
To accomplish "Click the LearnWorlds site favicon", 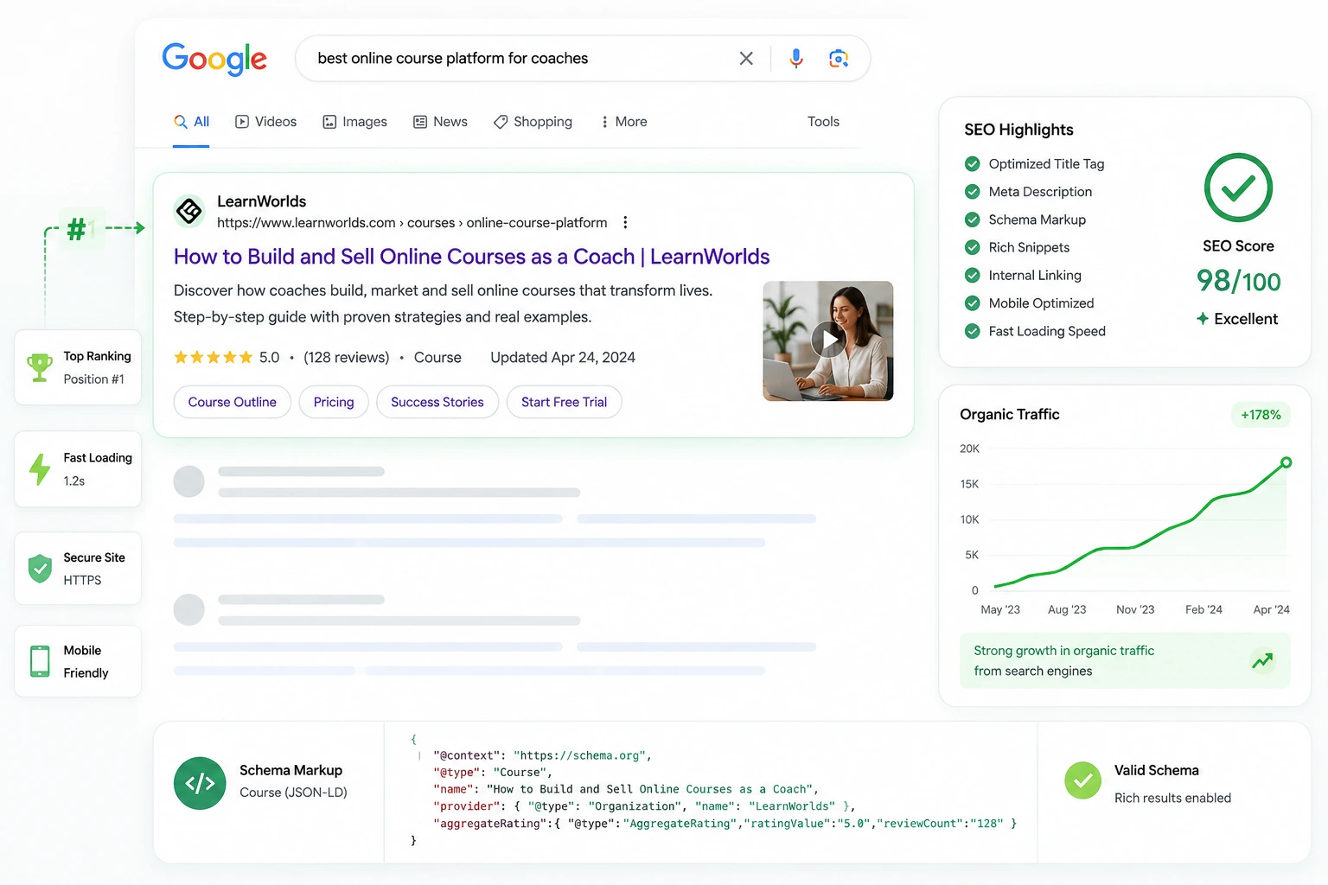I will click(x=189, y=210).
